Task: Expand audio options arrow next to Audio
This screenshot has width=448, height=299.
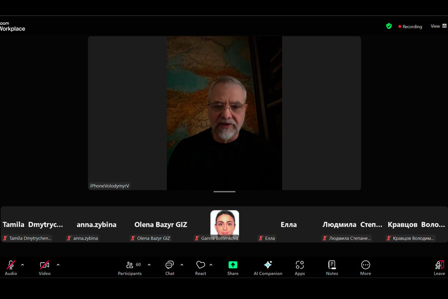Action: click(22, 265)
